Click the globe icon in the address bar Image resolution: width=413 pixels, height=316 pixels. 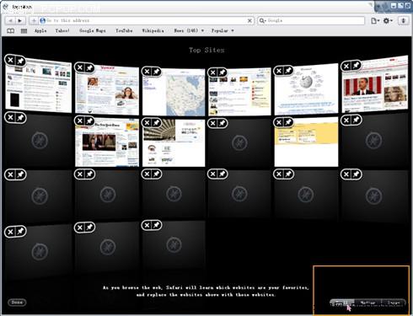tap(42, 20)
